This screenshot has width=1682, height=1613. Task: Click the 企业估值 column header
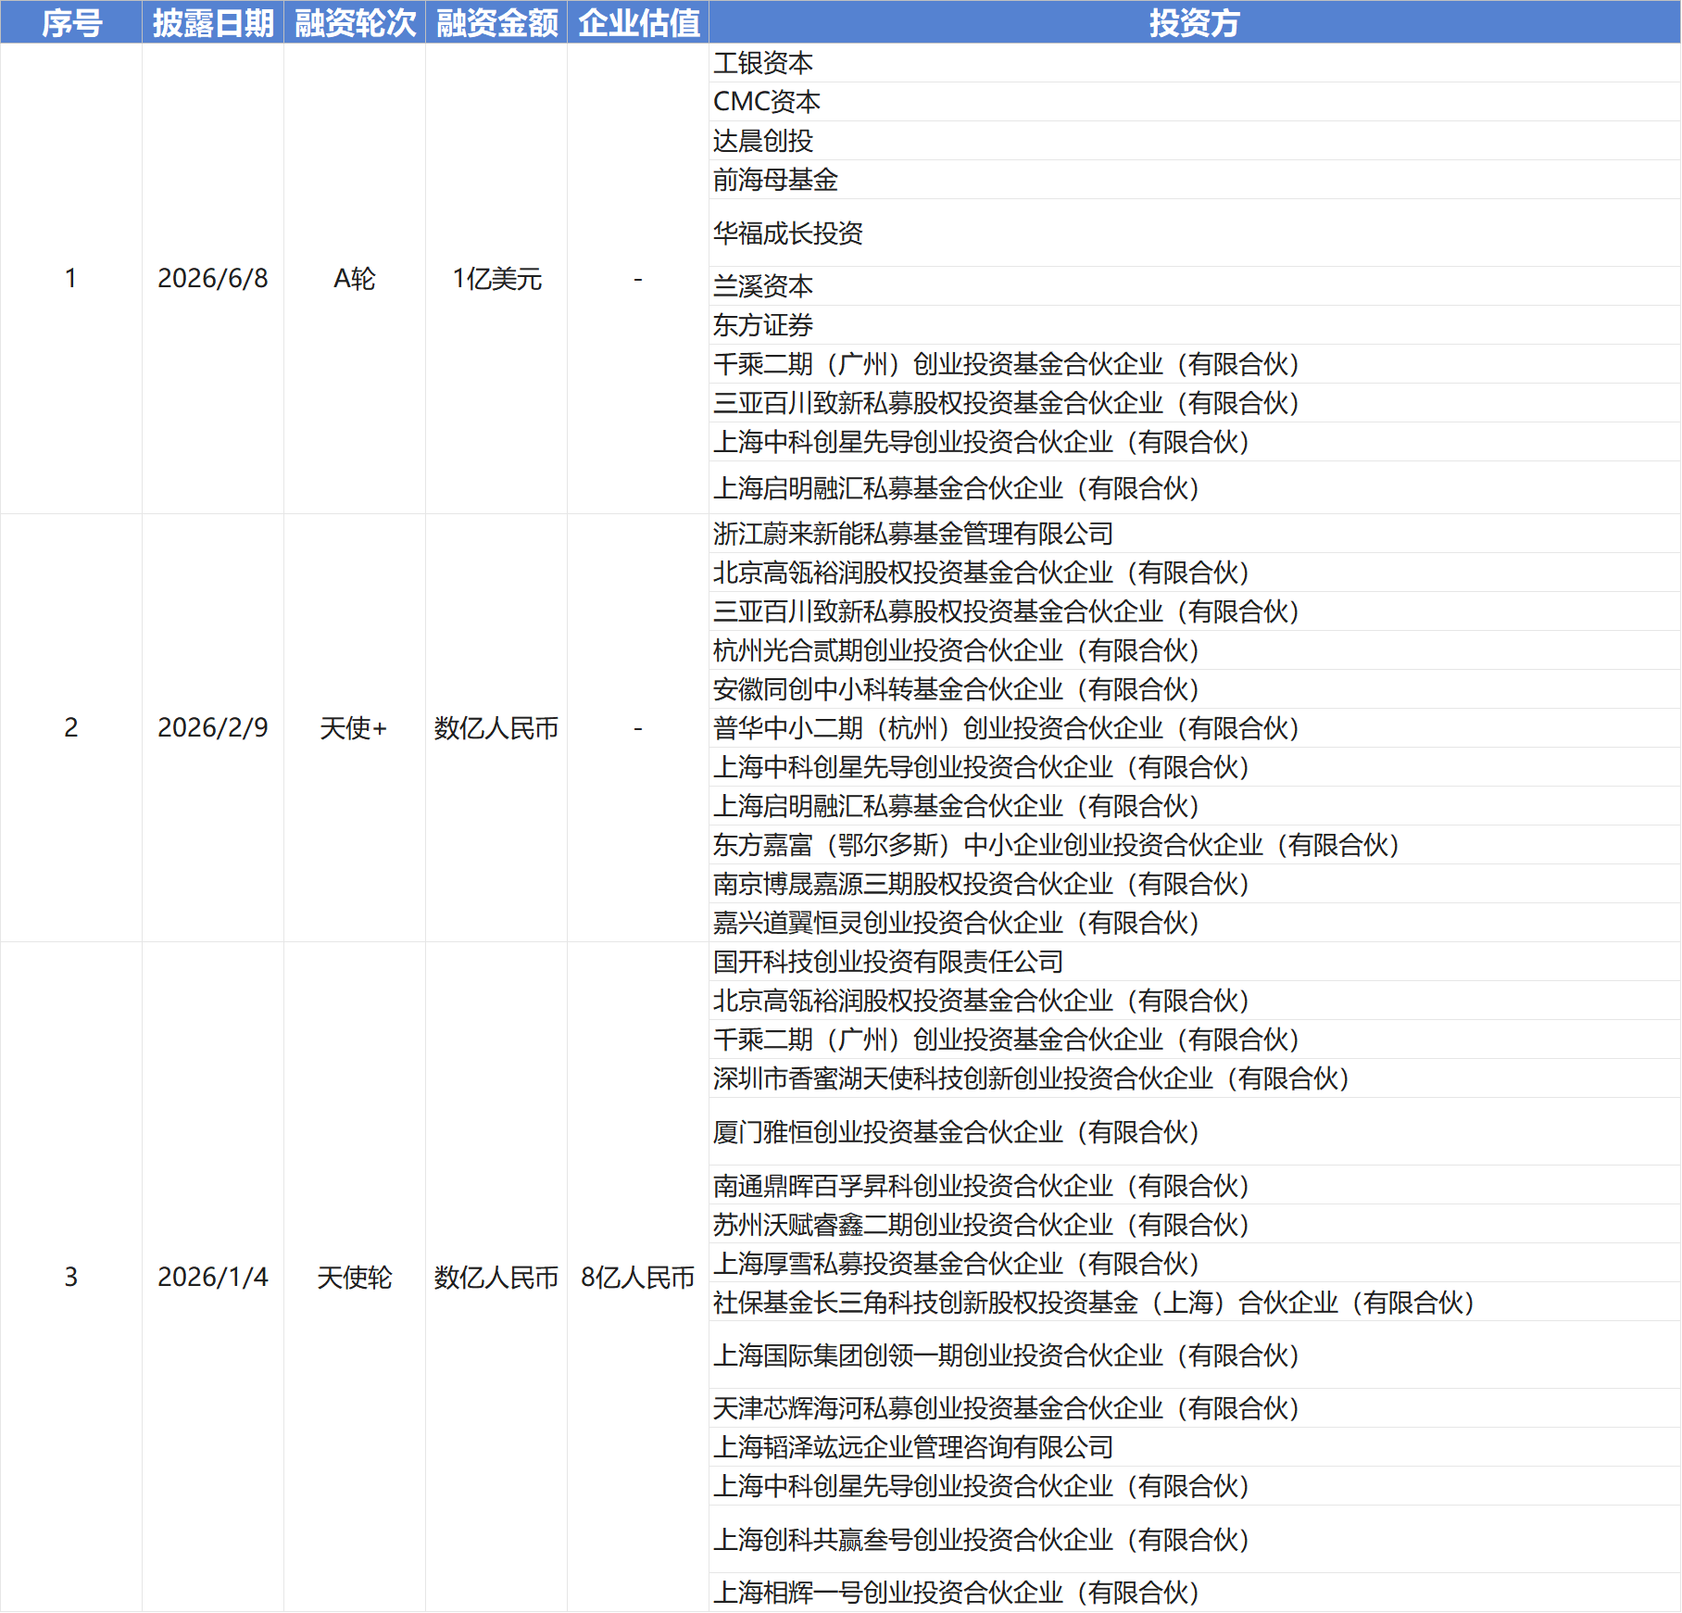tap(638, 22)
